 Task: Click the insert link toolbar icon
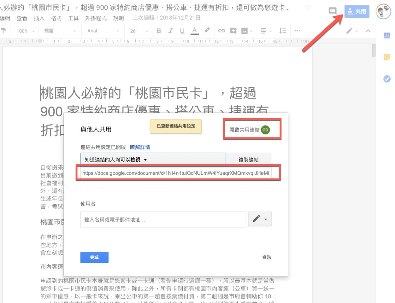tap(222, 31)
